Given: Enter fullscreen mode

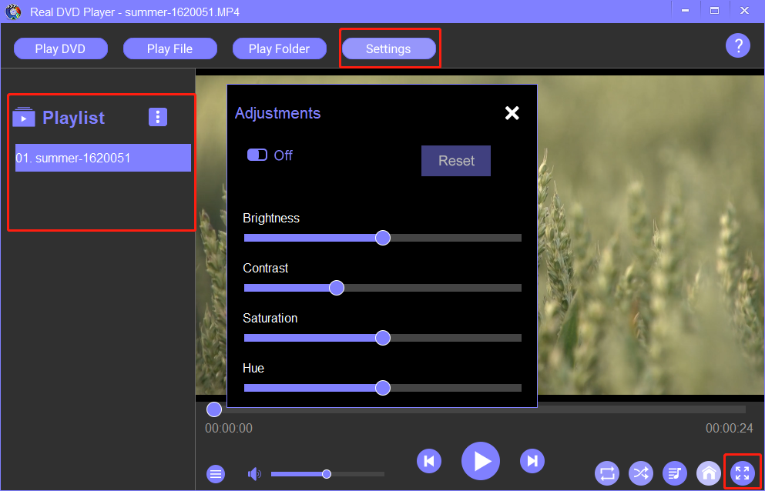Looking at the screenshot, I should [x=742, y=473].
